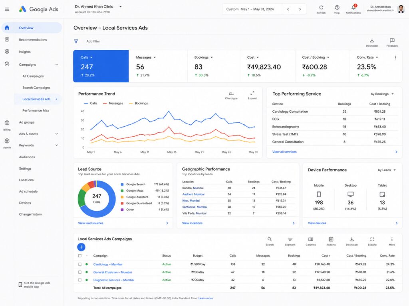The width and height of the screenshot is (409, 306).
Task: Click View locations link
Action: (x=192, y=223)
